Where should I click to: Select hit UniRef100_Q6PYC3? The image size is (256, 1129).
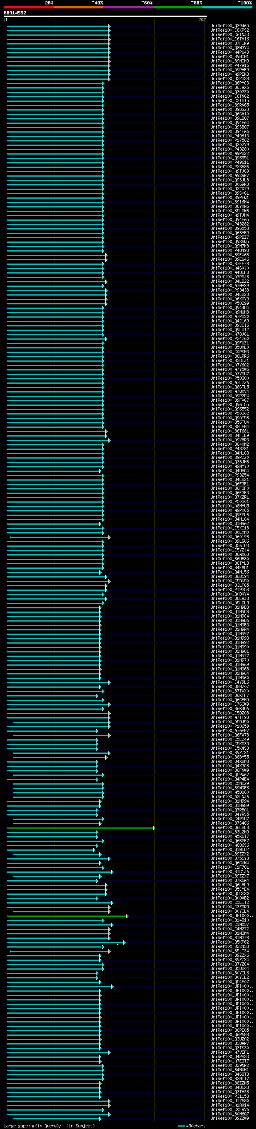coord(230,83)
